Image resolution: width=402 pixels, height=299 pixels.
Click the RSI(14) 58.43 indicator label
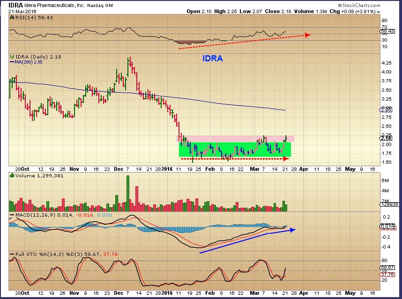[34, 17]
